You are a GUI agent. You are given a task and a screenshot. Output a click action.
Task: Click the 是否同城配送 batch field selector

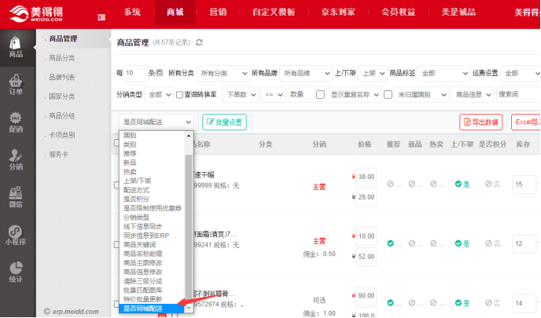point(156,122)
